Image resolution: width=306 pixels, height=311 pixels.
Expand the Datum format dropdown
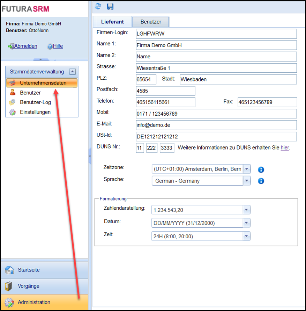click(x=247, y=223)
